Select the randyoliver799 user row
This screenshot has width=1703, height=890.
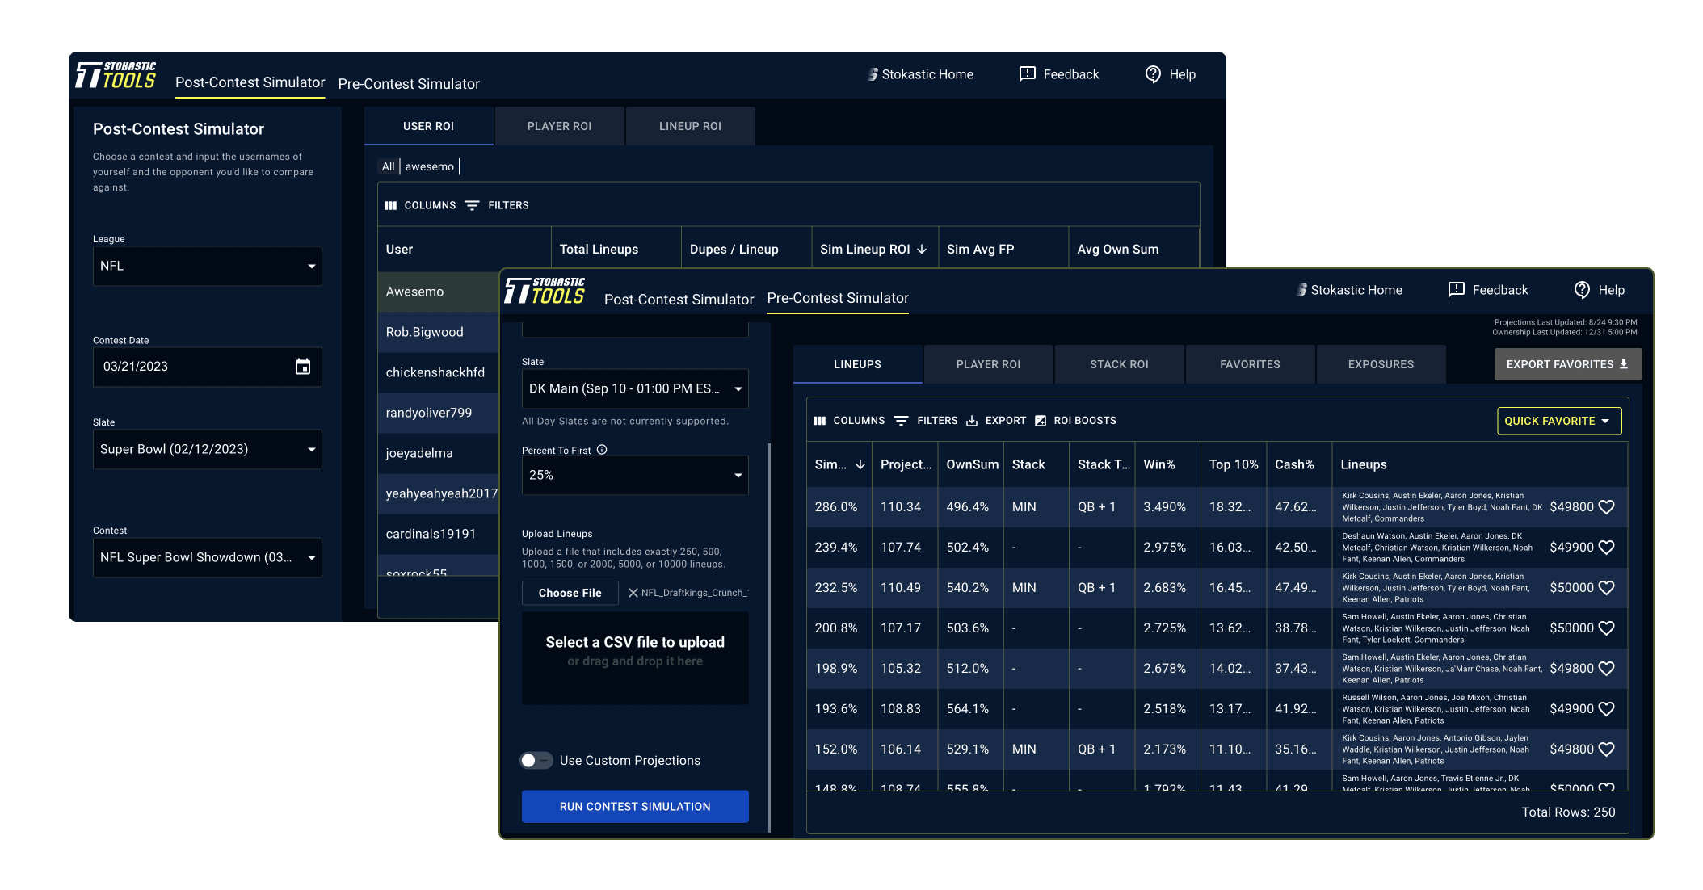click(x=439, y=413)
